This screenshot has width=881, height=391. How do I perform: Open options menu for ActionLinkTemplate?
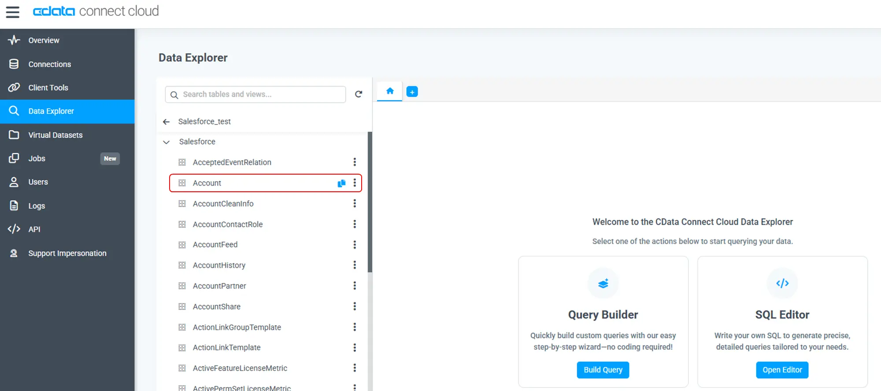click(x=355, y=347)
